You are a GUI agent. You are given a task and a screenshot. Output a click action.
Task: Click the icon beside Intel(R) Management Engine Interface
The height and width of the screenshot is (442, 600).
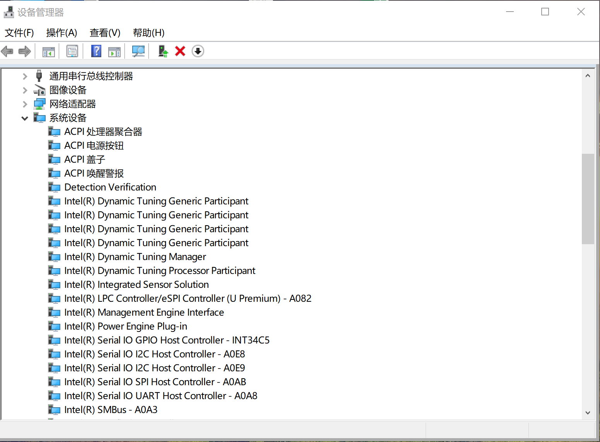coord(54,313)
